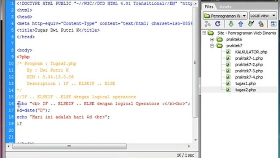Click the tugas1.php file icon
The height and width of the screenshot is (158, 280).
(x=228, y=83)
